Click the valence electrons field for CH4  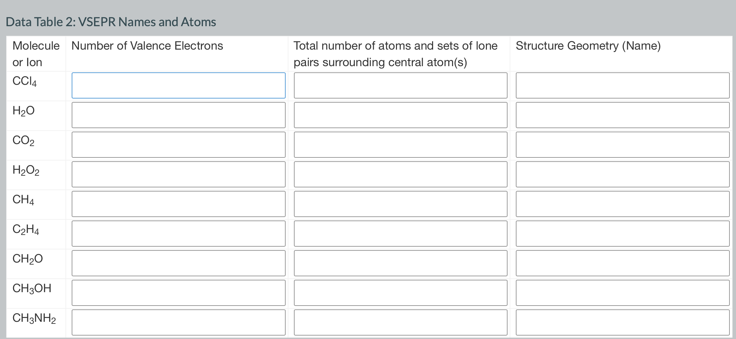[178, 204]
